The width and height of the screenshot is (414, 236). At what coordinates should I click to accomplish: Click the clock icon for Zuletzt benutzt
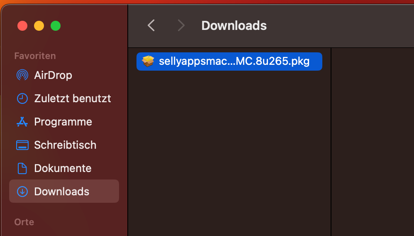pyautogui.click(x=22, y=98)
